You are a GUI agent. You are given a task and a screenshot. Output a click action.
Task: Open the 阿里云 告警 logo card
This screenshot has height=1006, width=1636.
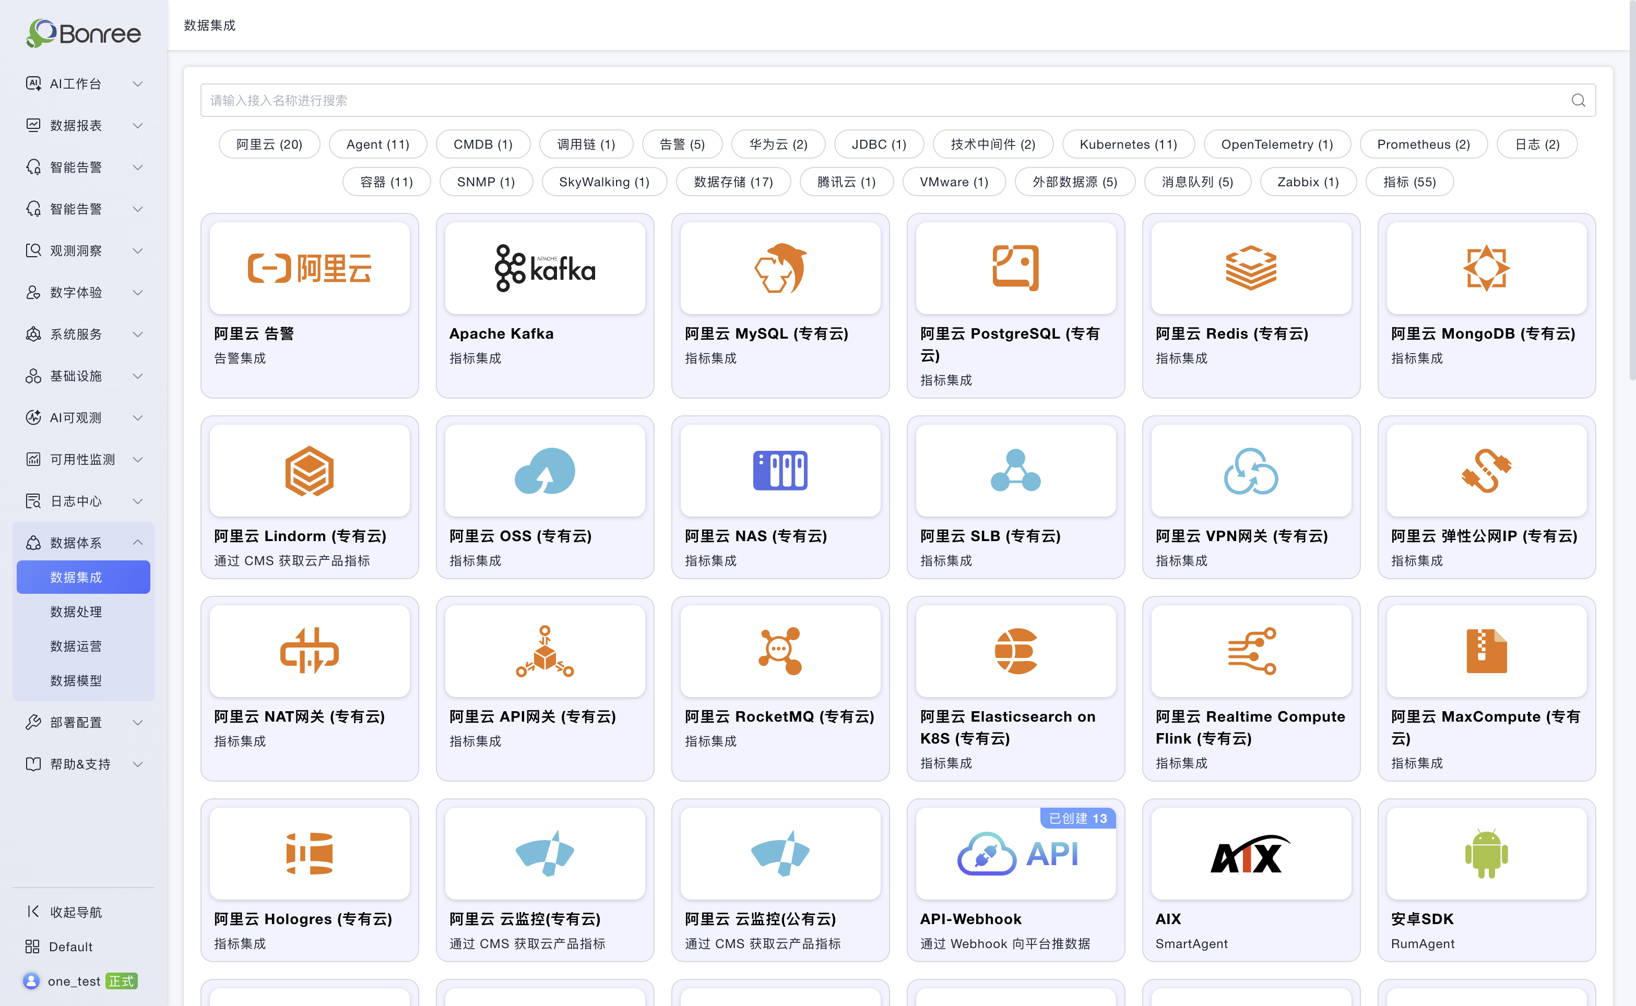pos(310,268)
